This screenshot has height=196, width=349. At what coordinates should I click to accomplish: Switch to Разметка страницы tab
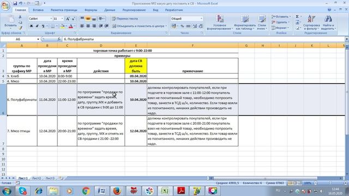[x=64, y=10]
